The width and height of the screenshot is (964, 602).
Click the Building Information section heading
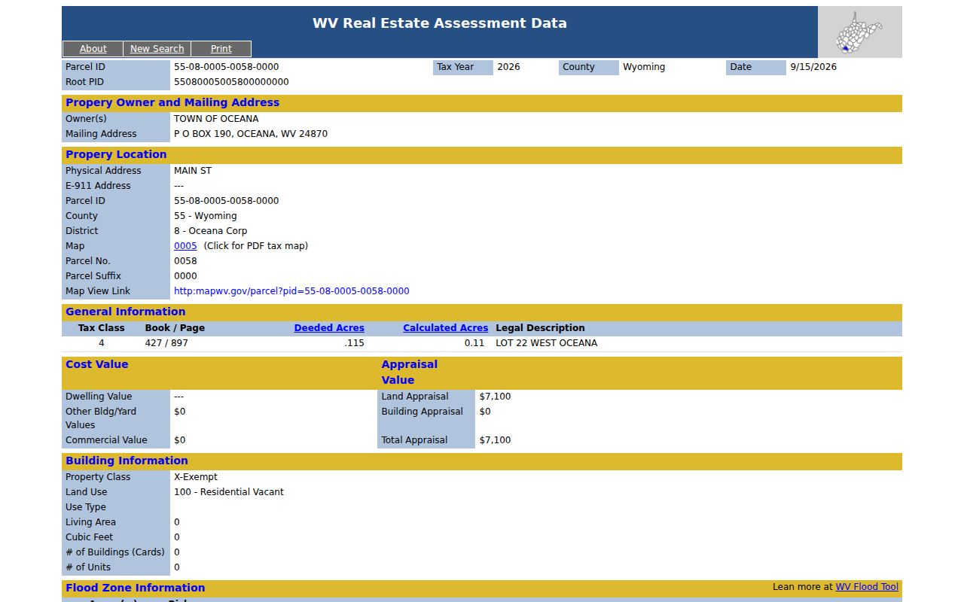point(127,461)
